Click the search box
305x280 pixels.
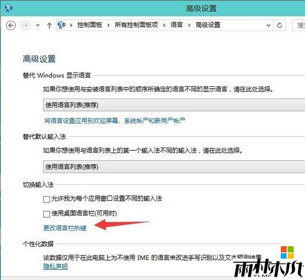point(299,25)
